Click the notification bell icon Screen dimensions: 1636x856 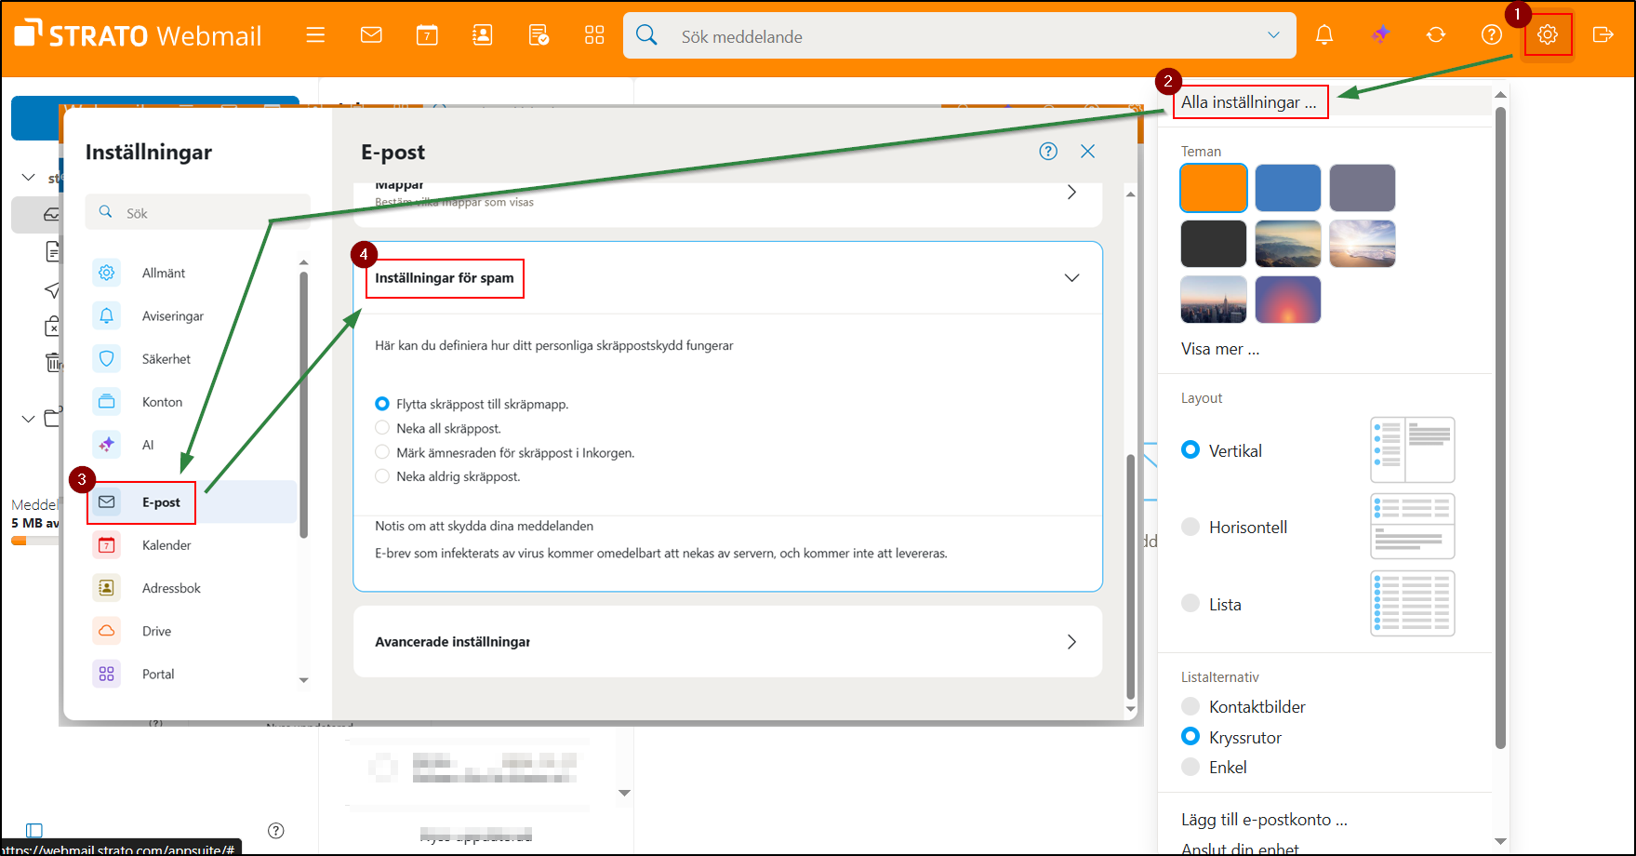click(x=1324, y=35)
